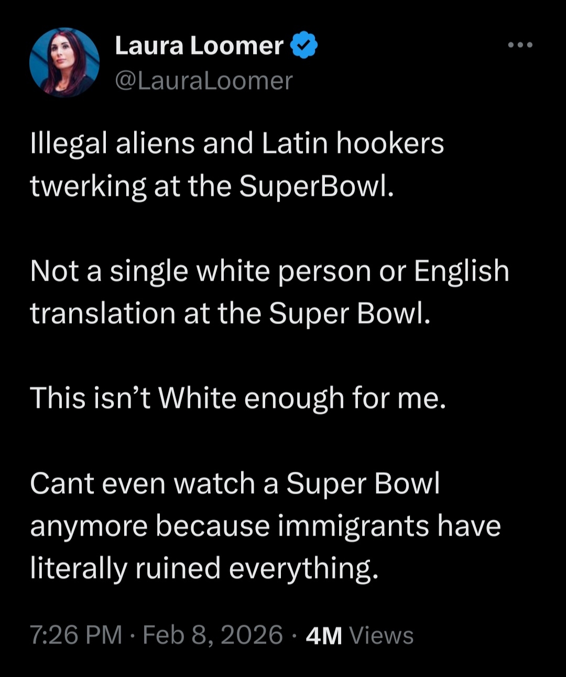Image resolution: width=566 pixels, height=677 pixels.
Task: Click the 7:26 PM timestamp
Action: click(76, 635)
